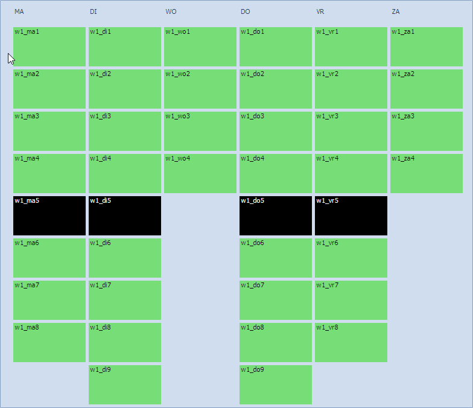
Task: Click the black w1_vr5 cell
Action: [x=351, y=216]
